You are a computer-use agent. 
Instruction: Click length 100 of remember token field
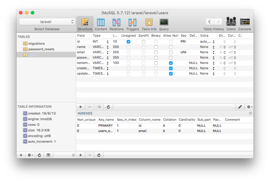pyautogui.click(x=116, y=63)
